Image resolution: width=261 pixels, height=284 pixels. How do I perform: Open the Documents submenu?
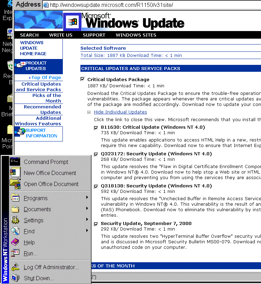[x=37, y=209]
